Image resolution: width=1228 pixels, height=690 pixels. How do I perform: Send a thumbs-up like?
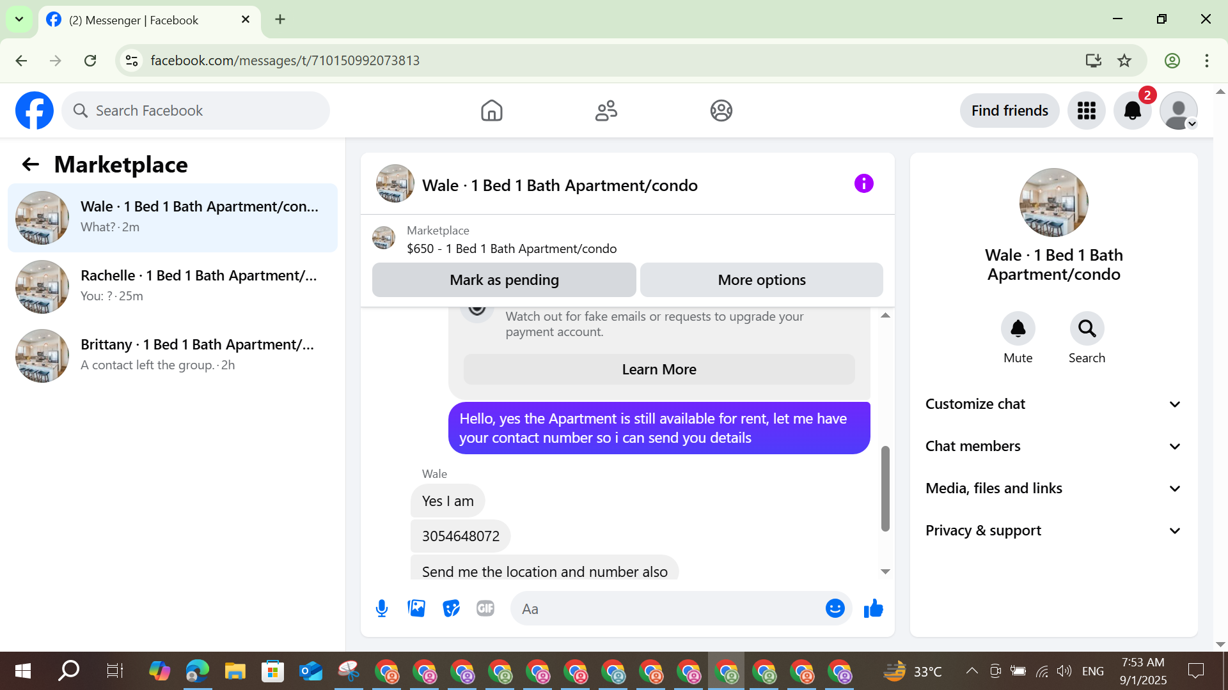873,609
